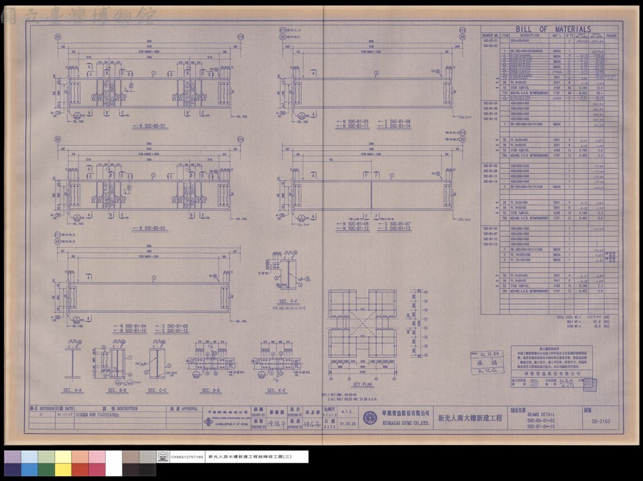Select the bright blue color swatch
643x481 pixels.
pyautogui.click(x=30, y=470)
